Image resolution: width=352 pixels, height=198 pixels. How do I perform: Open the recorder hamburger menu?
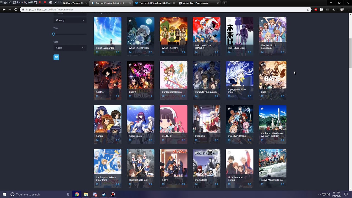tap(2, 2)
